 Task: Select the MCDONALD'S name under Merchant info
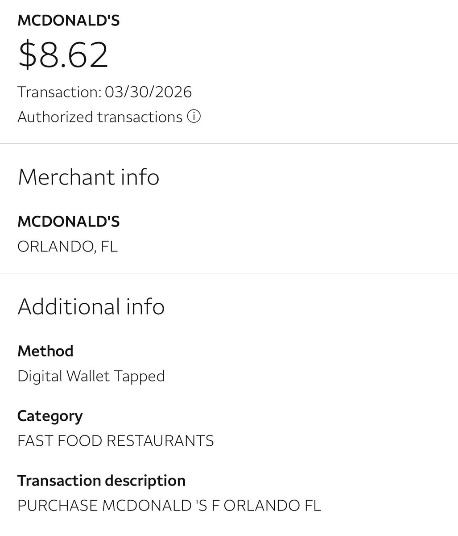[x=68, y=222]
